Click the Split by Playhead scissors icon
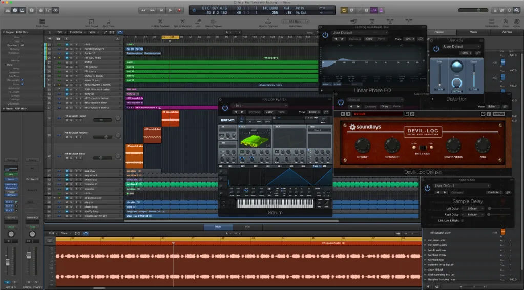 point(160,23)
